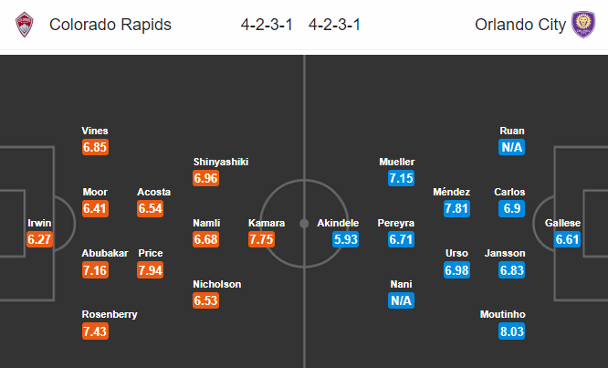
Task: Click Colorado's 4-2-3-1 formation text
Action: pos(267,25)
